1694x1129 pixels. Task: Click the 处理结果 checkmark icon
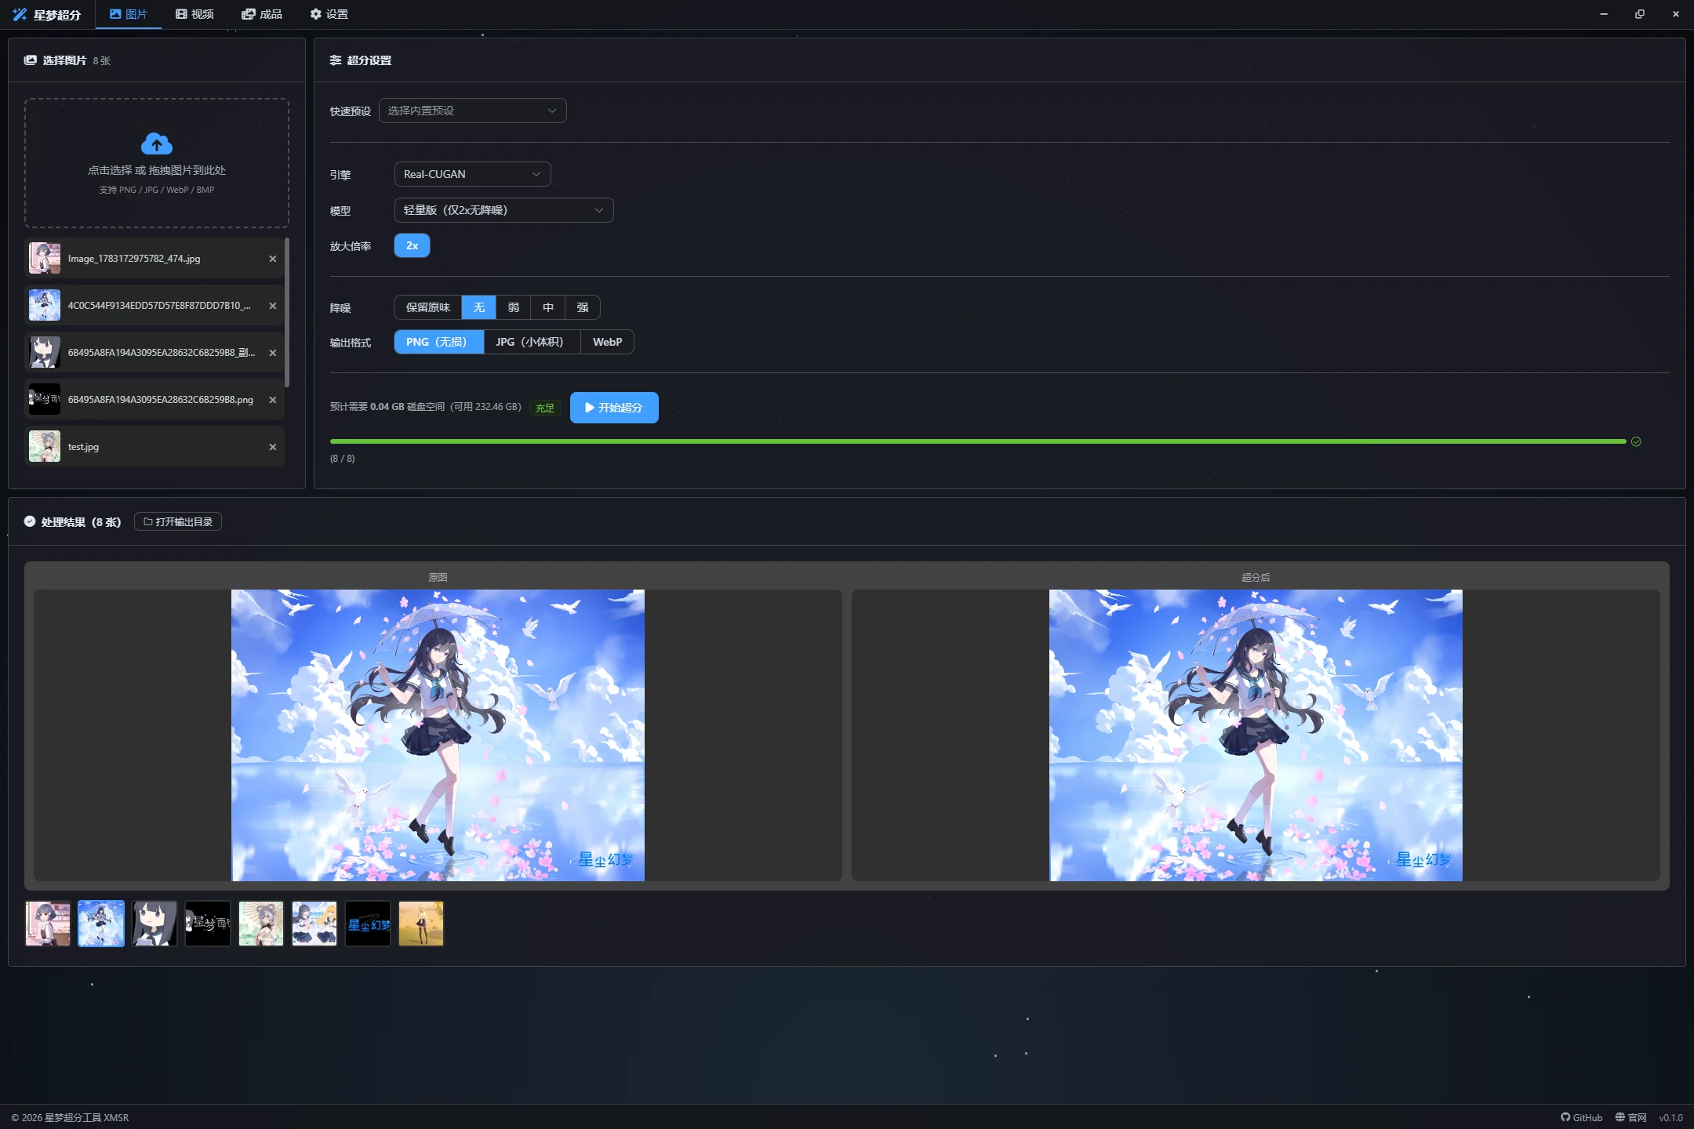30,521
